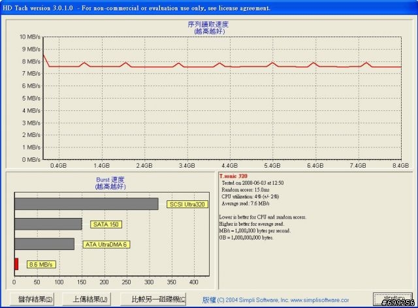Click the 400 burst axis label
The width and height of the screenshot is (418, 308).
(x=193, y=282)
